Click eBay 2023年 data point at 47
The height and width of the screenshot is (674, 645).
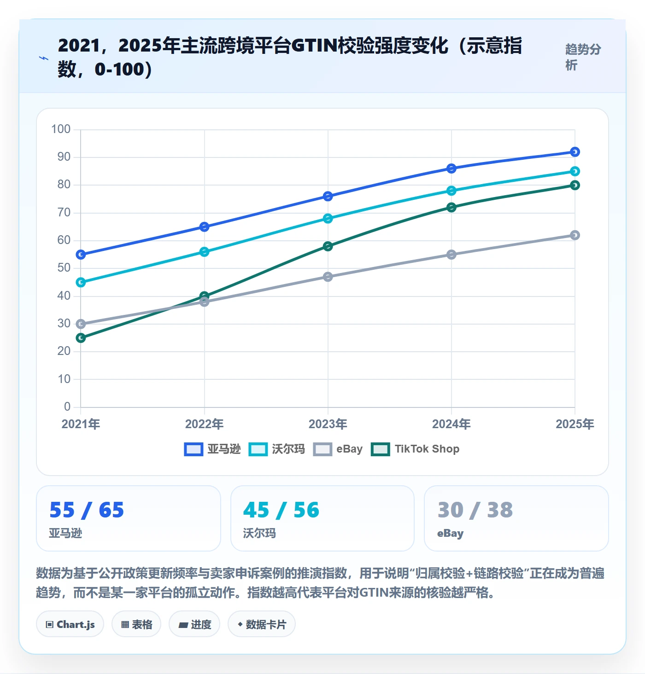(328, 277)
